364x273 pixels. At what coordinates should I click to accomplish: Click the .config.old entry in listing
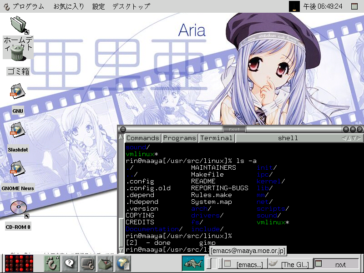point(148,188)
